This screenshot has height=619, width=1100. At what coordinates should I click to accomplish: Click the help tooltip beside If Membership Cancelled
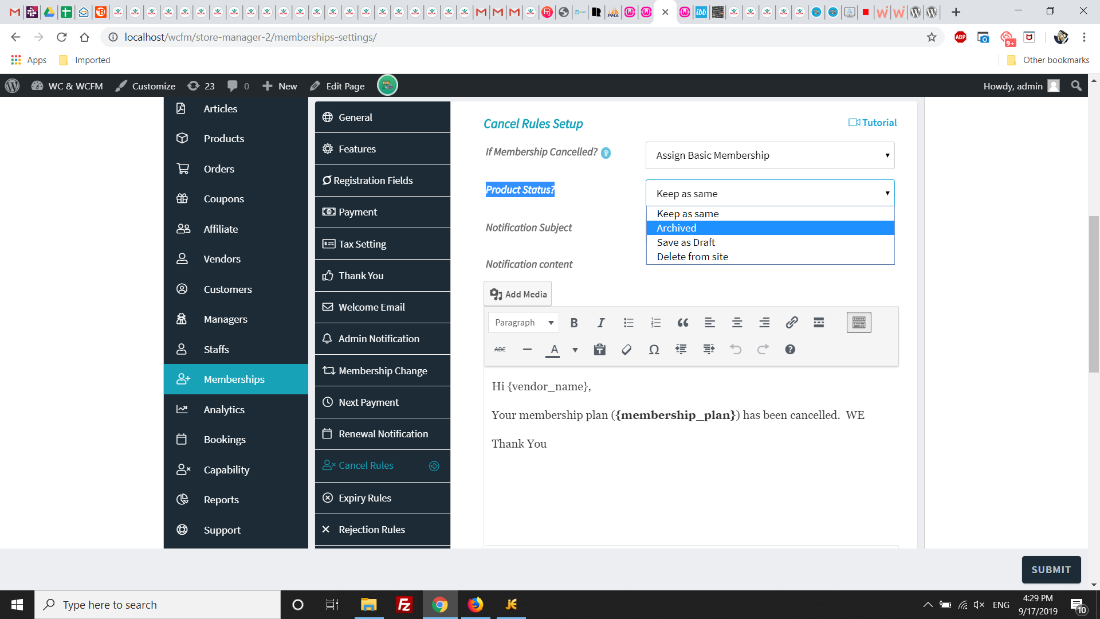[x=606, y=153]
